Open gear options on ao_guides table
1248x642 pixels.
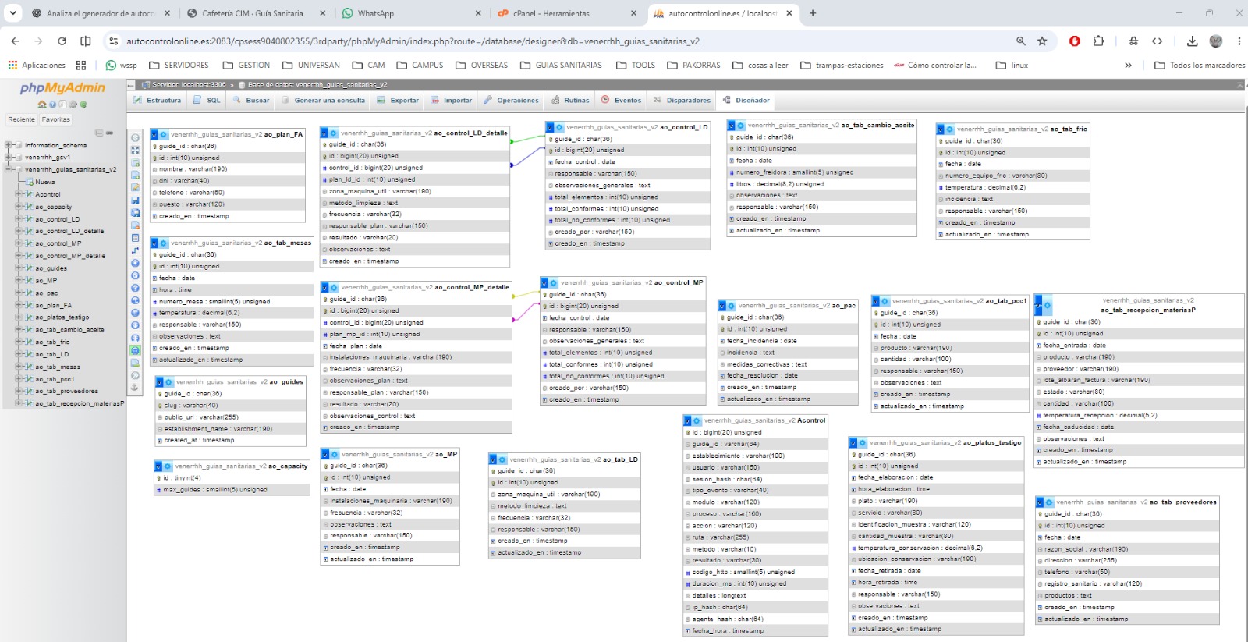coord(168,382)
